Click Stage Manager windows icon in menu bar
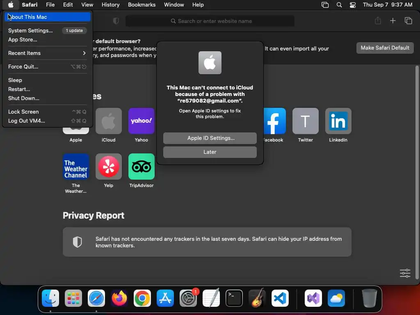 325,5
